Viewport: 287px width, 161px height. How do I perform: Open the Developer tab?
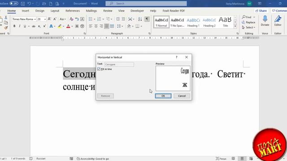137,11
